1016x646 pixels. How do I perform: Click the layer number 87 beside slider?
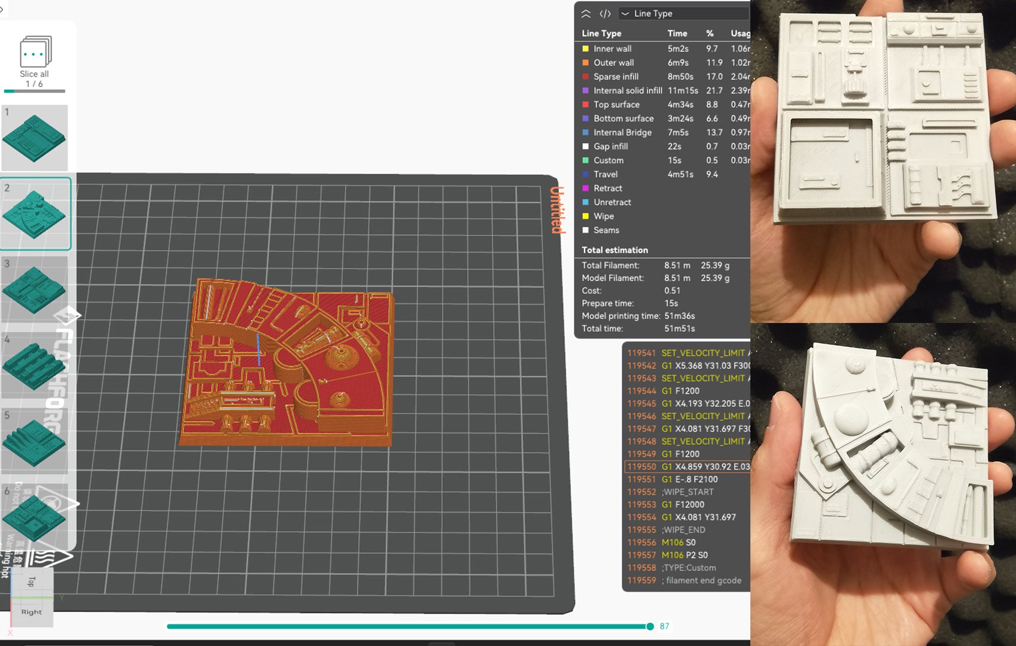pyautogui.click(x=664, y=626)
